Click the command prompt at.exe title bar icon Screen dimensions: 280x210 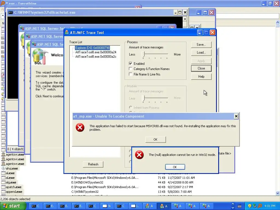click(11, 12)
